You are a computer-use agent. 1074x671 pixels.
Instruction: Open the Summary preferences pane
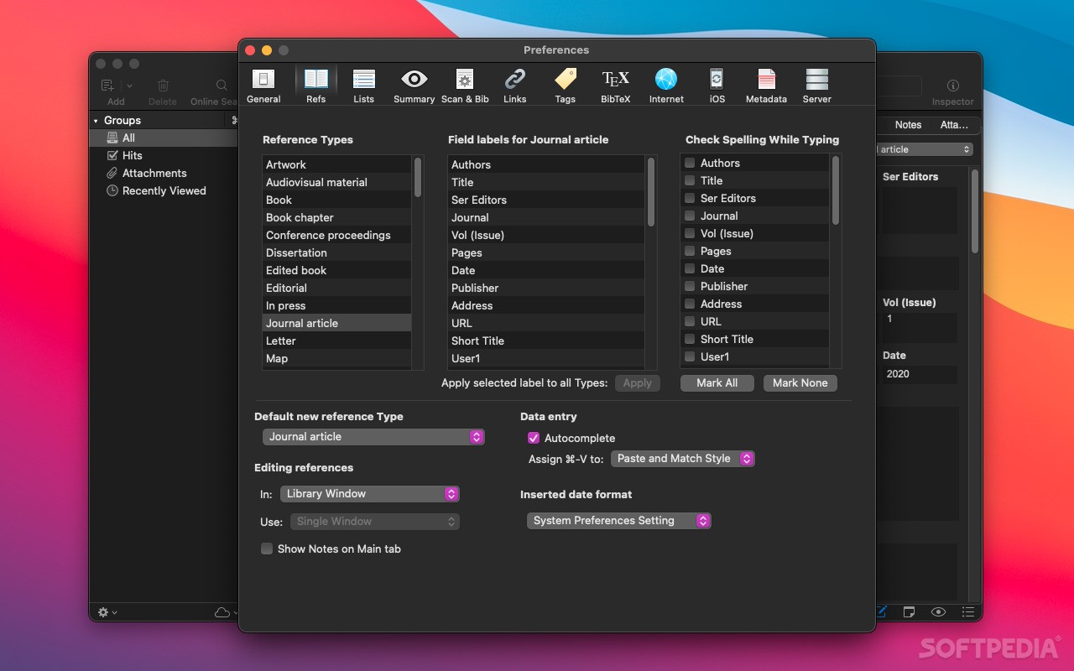coord(414,84)
